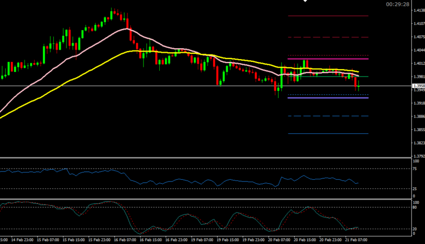Click the solid purple support level line
The width and height of the screenshot is (425, 244).
(x=329, y=98)
